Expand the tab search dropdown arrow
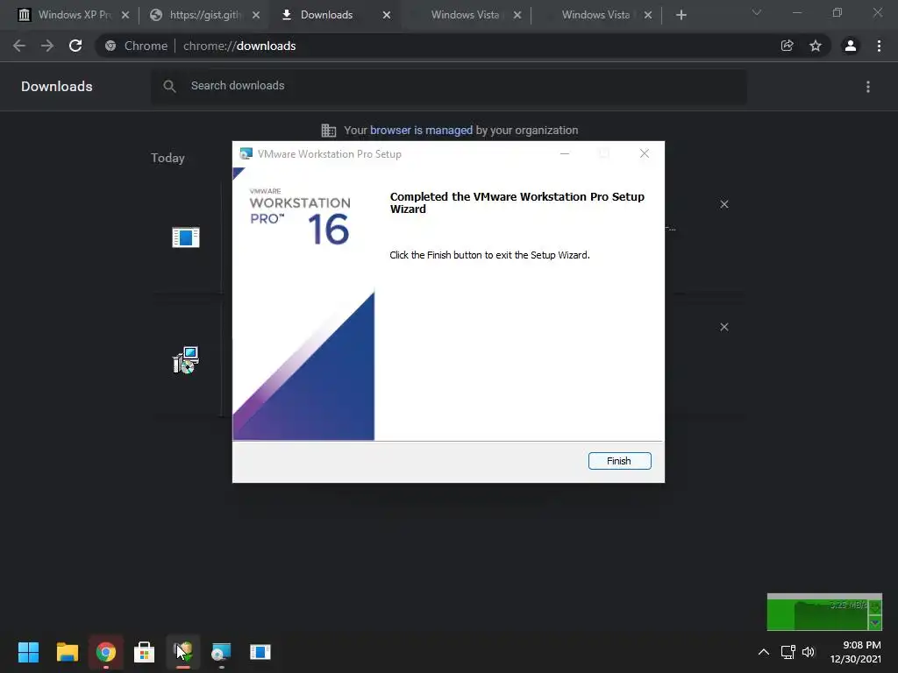 (x=757, y=12)
